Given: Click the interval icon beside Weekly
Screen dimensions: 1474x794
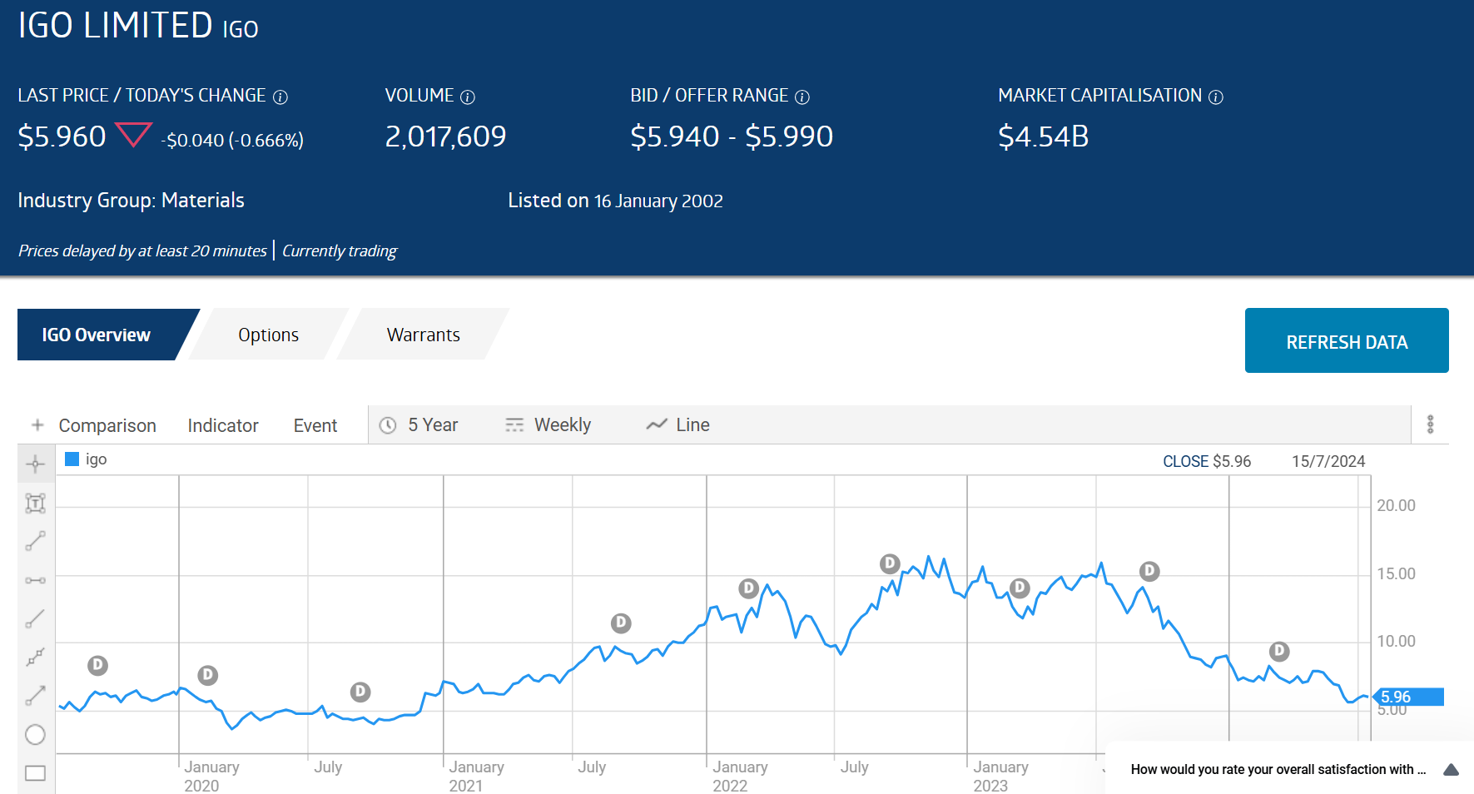Looking at the screenshot, I should coord(514,425).
